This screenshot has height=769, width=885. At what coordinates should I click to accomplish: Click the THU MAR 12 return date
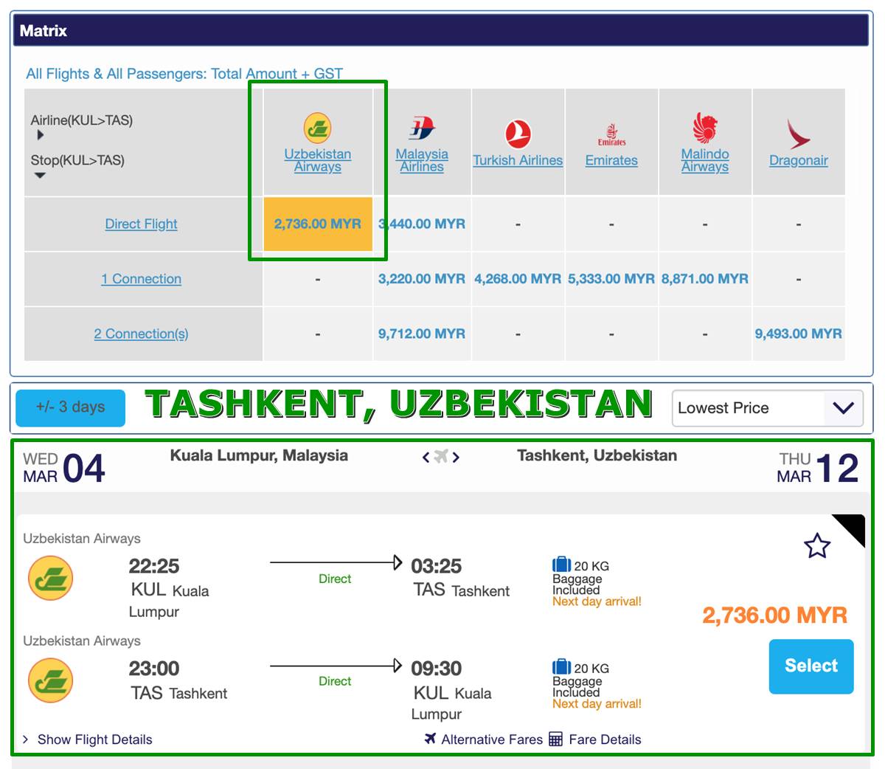[x=818, y=468]
